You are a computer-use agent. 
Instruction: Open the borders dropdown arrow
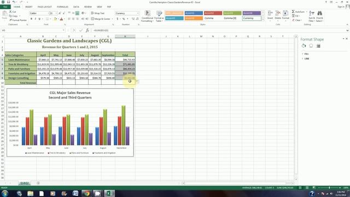click(50, 19)
